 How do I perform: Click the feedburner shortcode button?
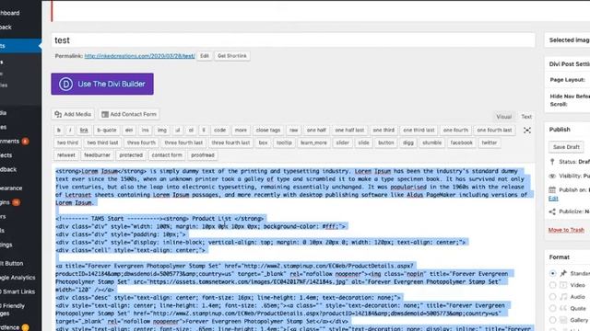coord(97,155)
